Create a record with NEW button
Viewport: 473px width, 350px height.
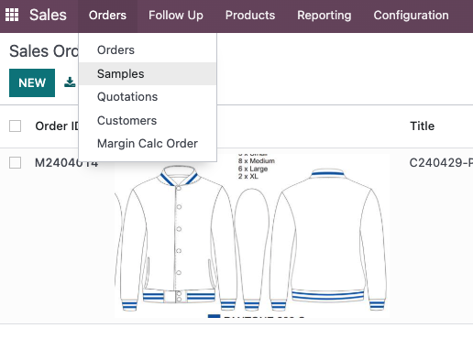(x=32, y=82)
